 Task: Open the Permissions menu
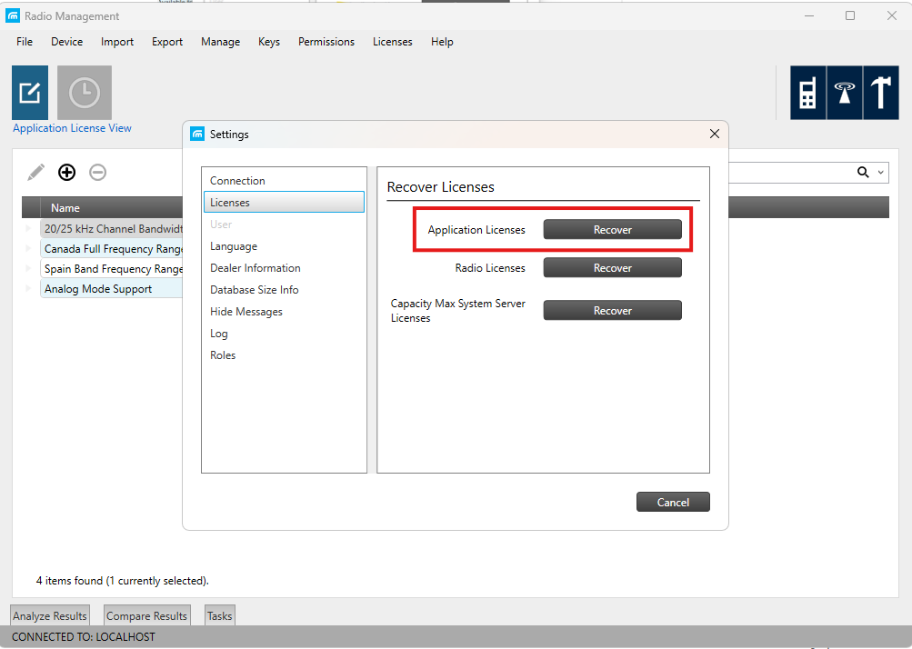tap(326, 42)
